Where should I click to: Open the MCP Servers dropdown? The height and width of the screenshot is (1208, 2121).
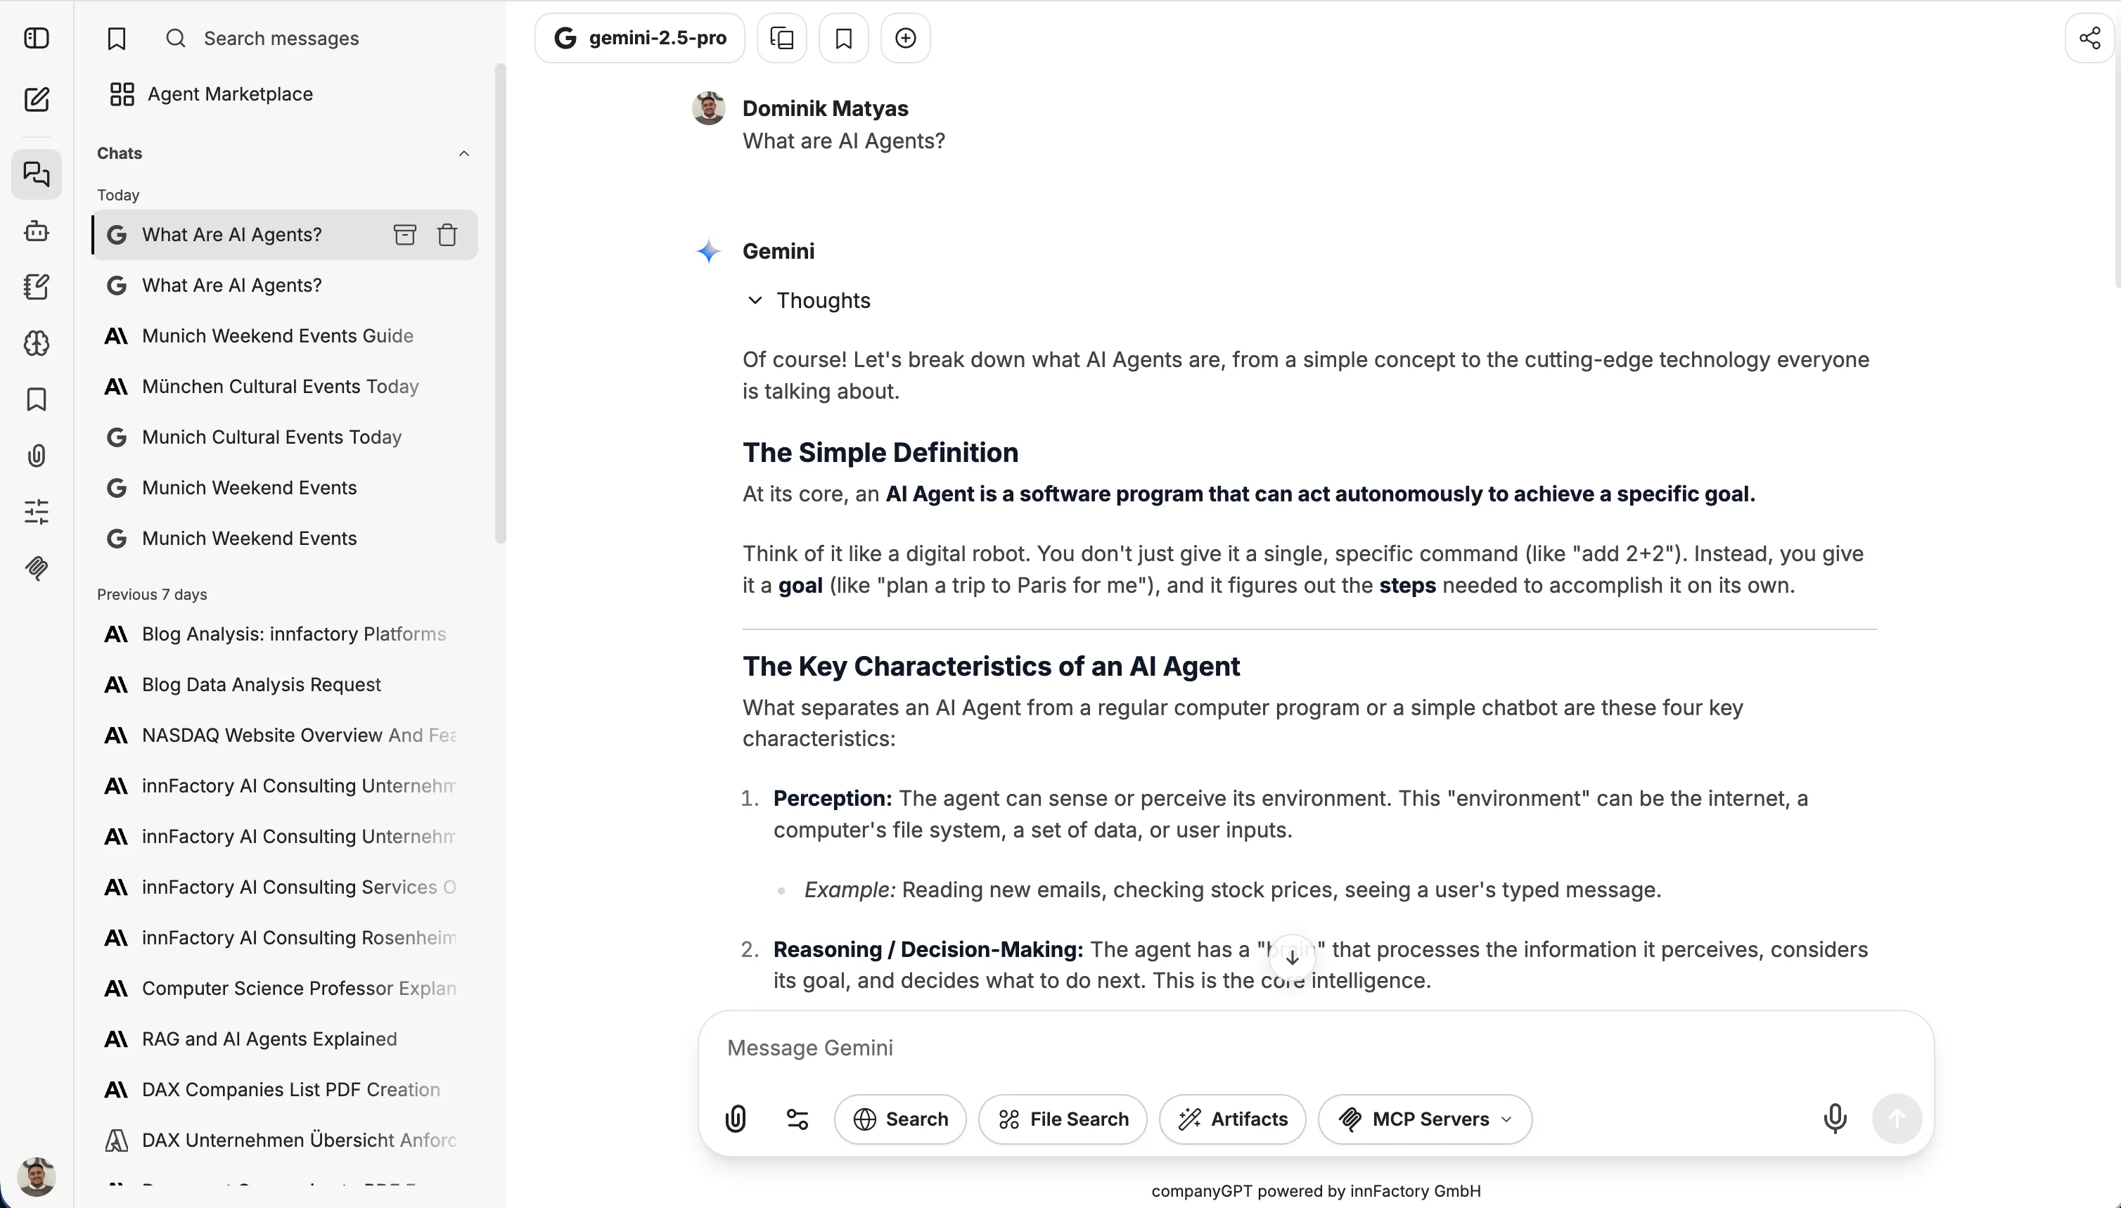[x=1423, y=1119]
